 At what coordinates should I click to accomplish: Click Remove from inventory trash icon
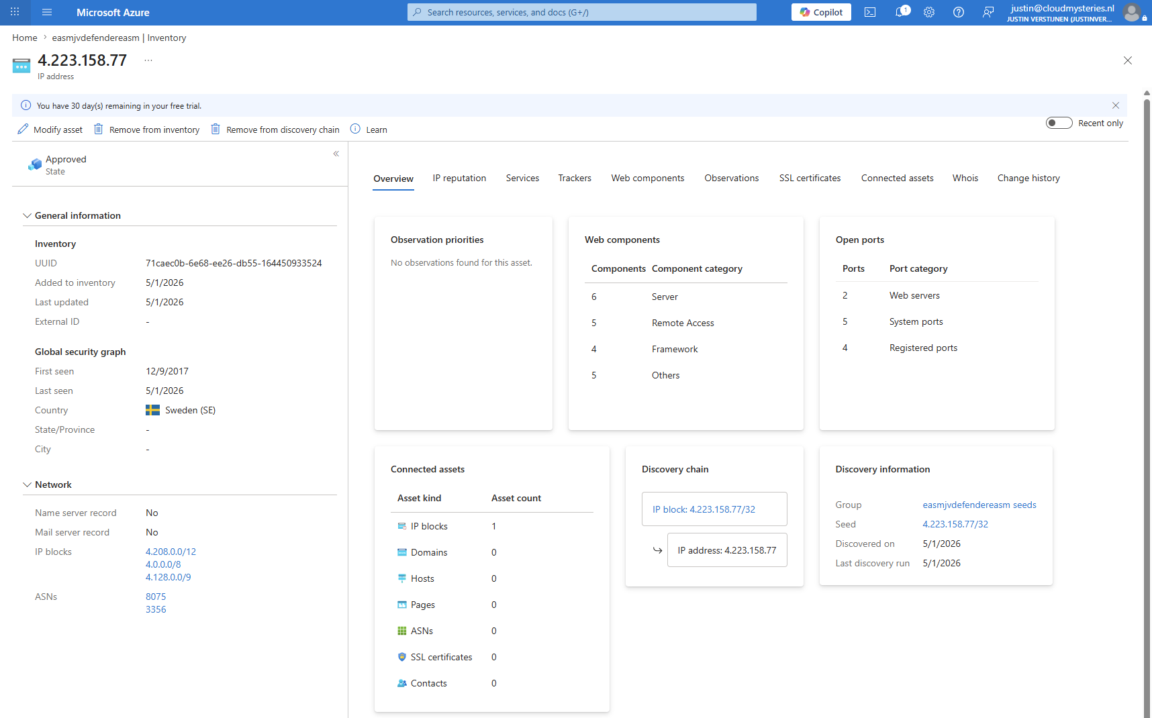point(99,129)
